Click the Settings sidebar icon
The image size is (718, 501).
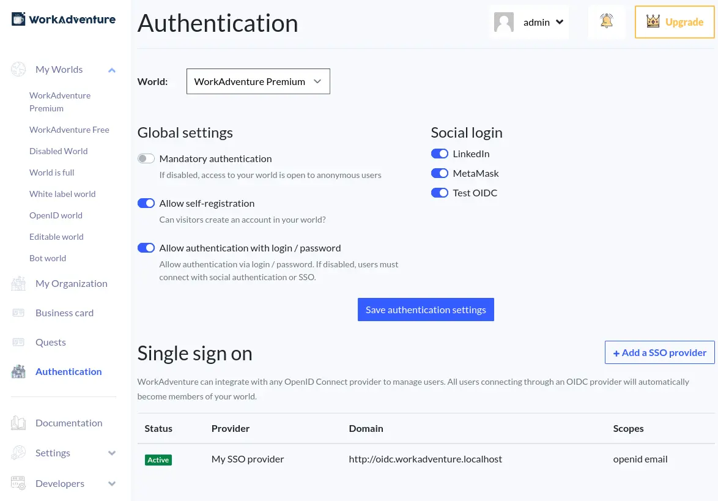pos(18,453)
